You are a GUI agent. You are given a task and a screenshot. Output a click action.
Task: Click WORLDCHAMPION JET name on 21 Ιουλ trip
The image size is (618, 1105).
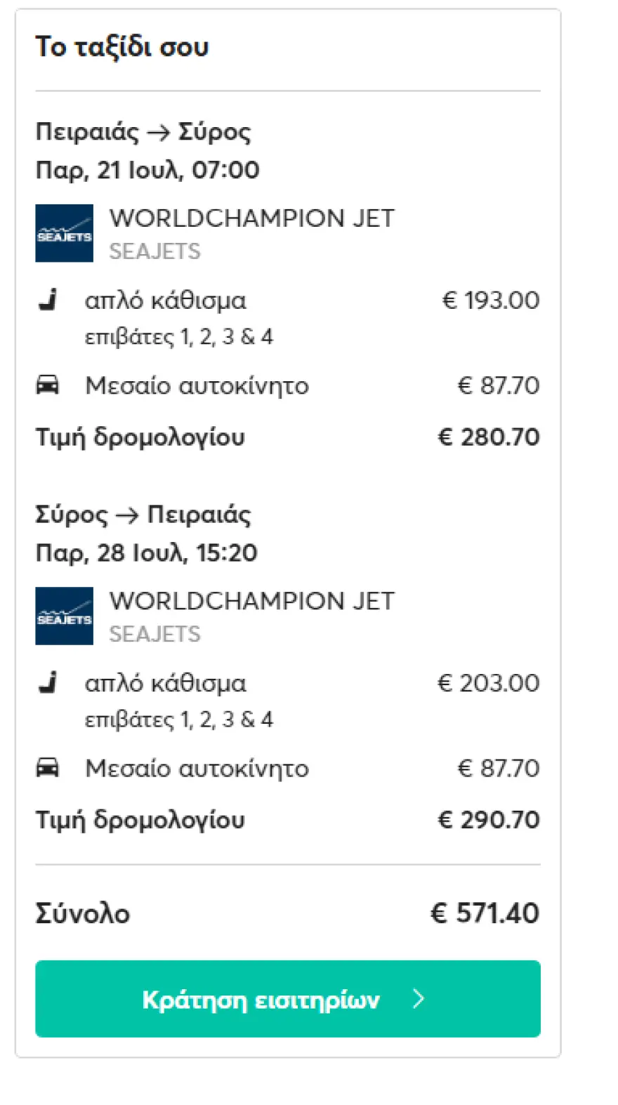(251, 218)
